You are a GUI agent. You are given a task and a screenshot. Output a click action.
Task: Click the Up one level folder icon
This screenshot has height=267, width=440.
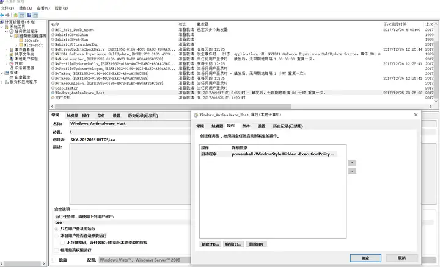[x=16, y=15]
